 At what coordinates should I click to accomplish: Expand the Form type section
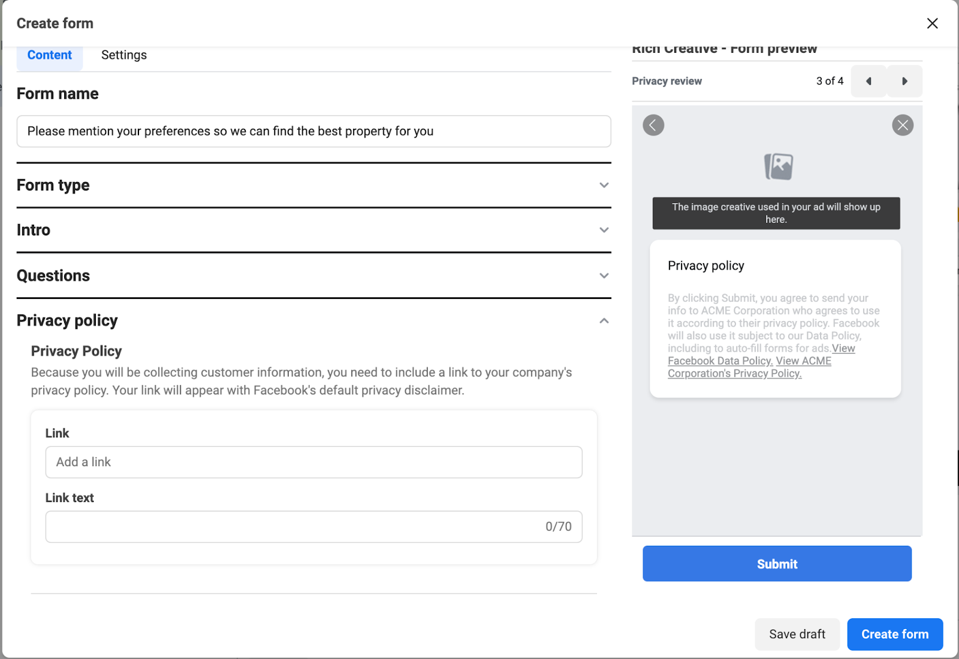point(604,185)
